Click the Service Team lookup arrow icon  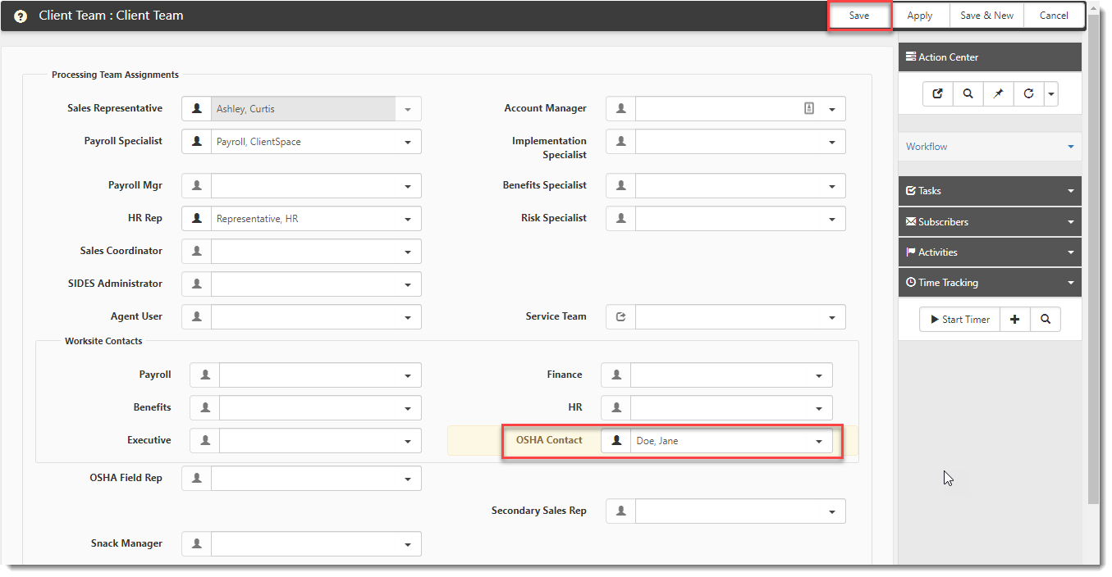click(x=620, y=317)
